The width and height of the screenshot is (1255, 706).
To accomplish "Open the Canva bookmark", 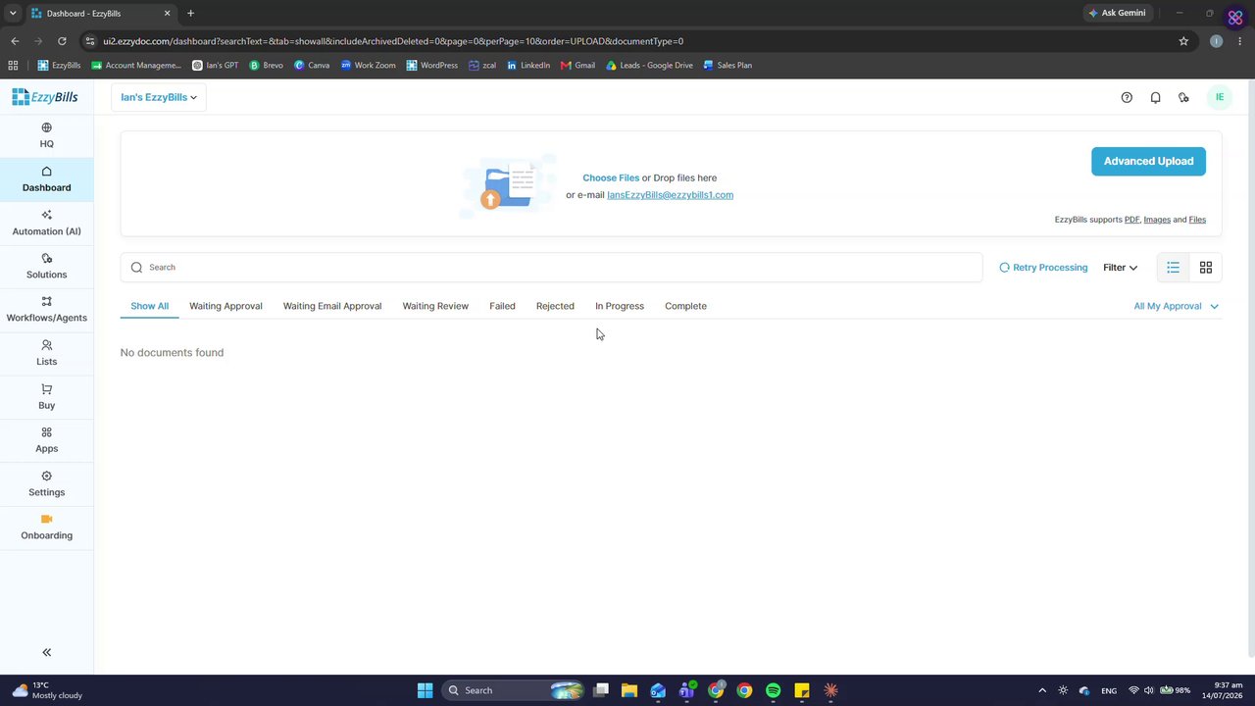I will tap(312, 65).
